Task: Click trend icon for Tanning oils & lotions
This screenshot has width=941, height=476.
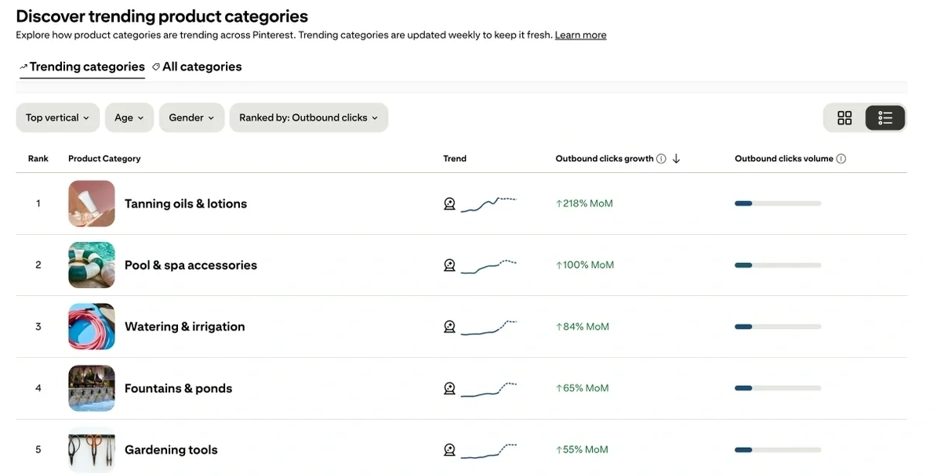Action: (x=449, y=204)
